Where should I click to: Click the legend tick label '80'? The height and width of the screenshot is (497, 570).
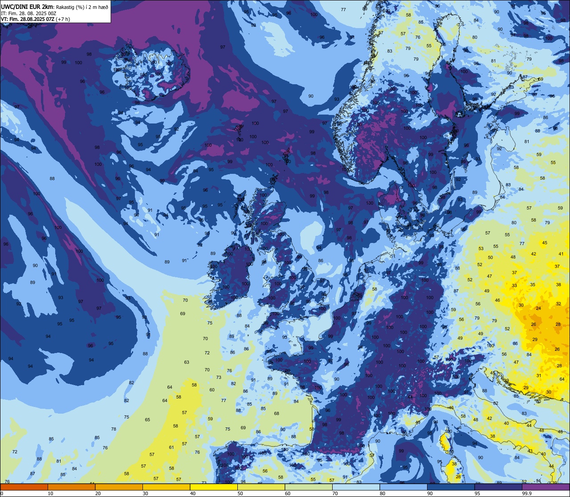(383, 493)
